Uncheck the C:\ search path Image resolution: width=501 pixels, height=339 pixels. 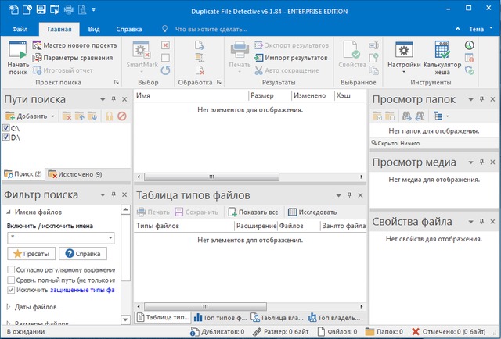(7, 127)
